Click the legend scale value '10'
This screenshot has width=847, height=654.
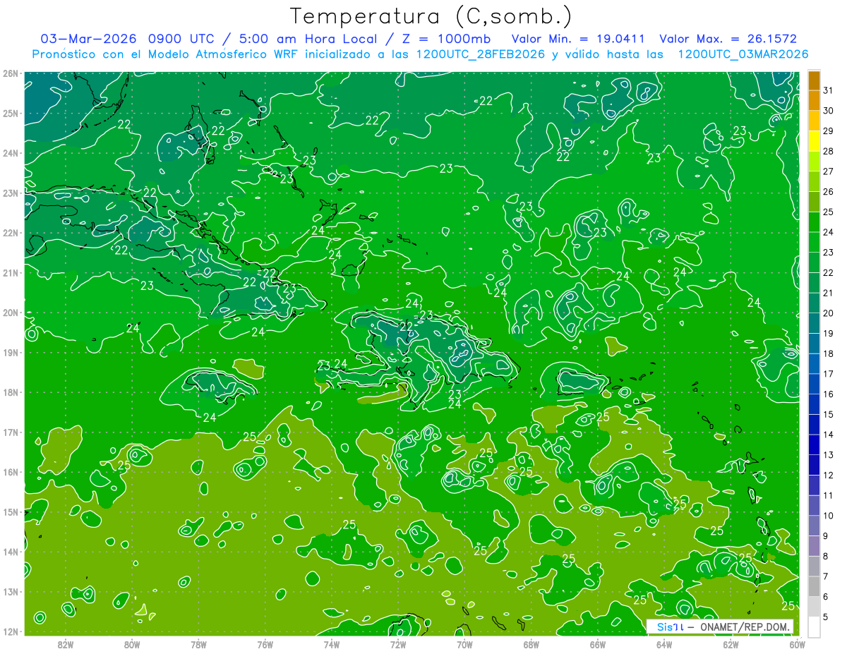pyautogui.click(x=828, y=515)
